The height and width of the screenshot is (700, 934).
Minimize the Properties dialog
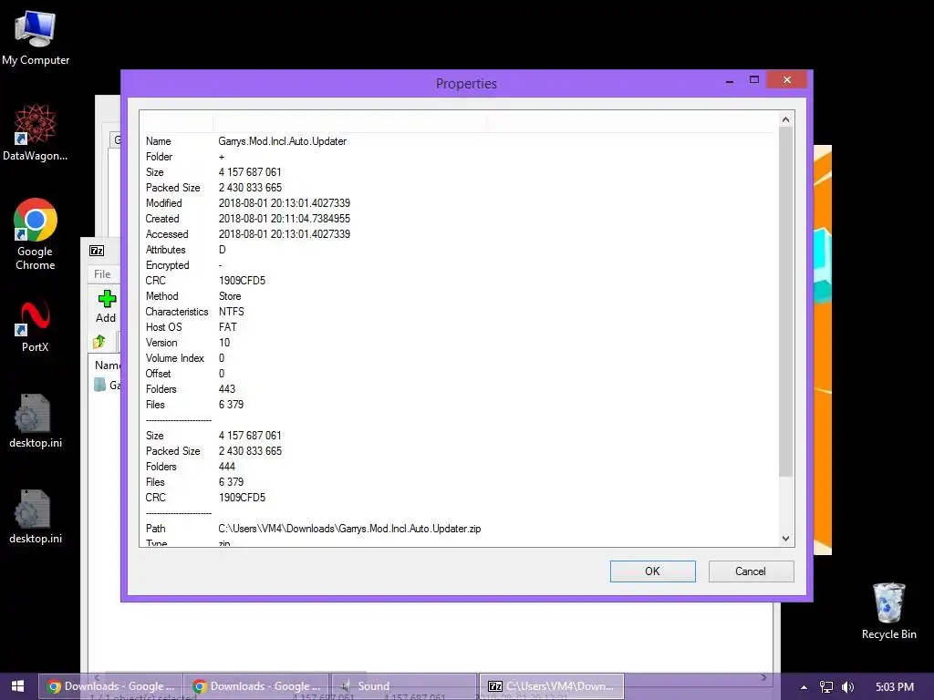tap(730, 80)
